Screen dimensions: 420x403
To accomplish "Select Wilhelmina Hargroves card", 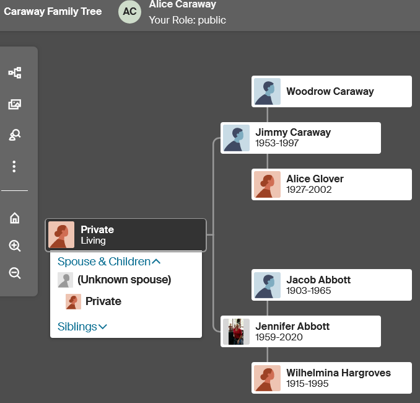I will [331, 378].
